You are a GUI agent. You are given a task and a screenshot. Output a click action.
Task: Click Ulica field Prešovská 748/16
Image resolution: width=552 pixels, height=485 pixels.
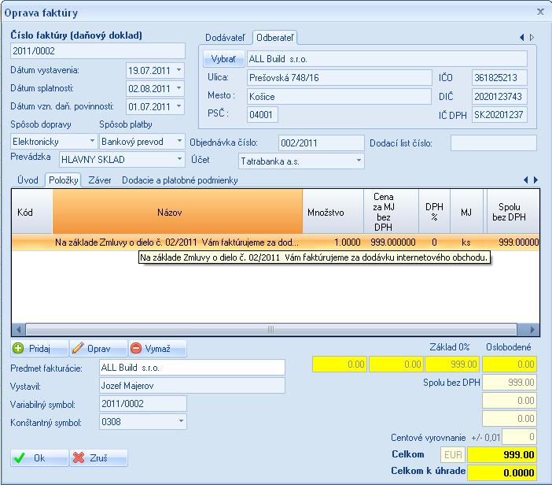(x=340, y=77)
